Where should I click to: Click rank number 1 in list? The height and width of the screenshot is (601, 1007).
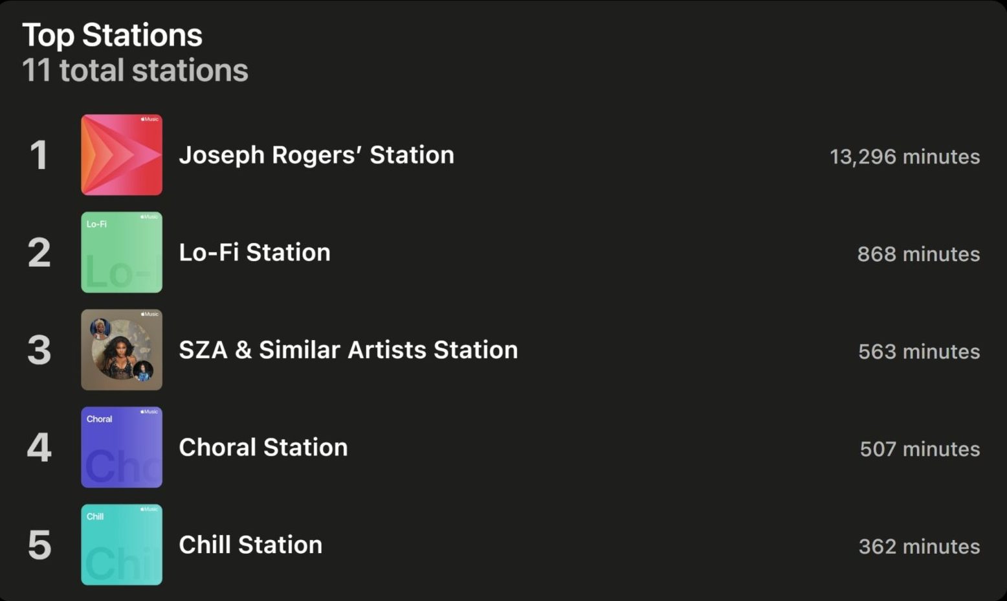[39, 155]
